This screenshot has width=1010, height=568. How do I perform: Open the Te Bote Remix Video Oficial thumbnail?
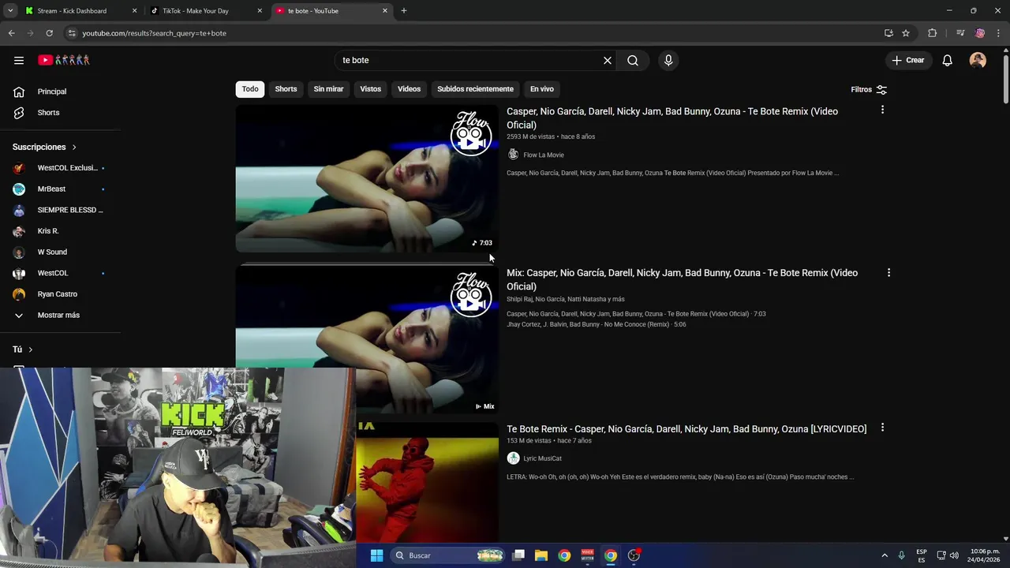coord(367,178)
